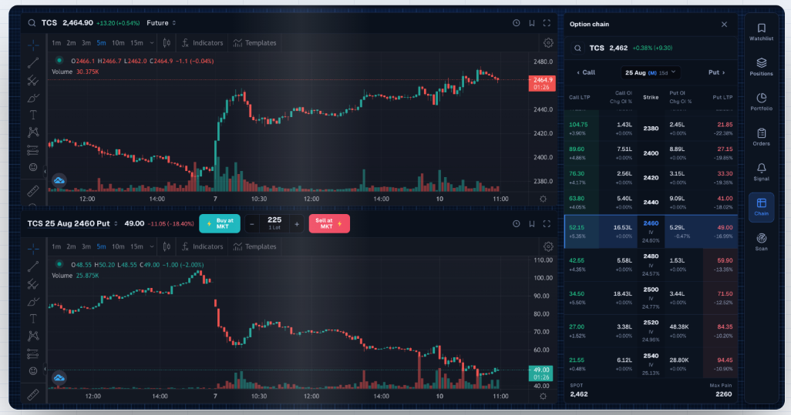Click the cloud logo badge in top chart

59,180
